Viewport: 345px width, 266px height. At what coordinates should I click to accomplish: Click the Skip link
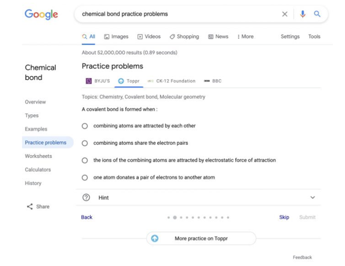284,217
